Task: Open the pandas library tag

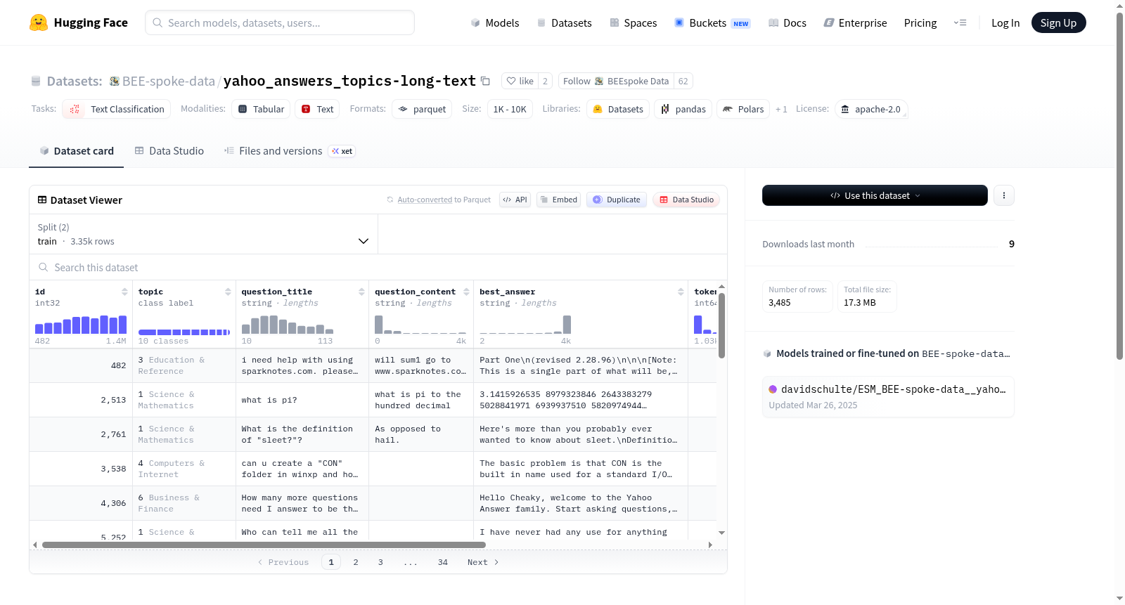Action: (683, 109)
